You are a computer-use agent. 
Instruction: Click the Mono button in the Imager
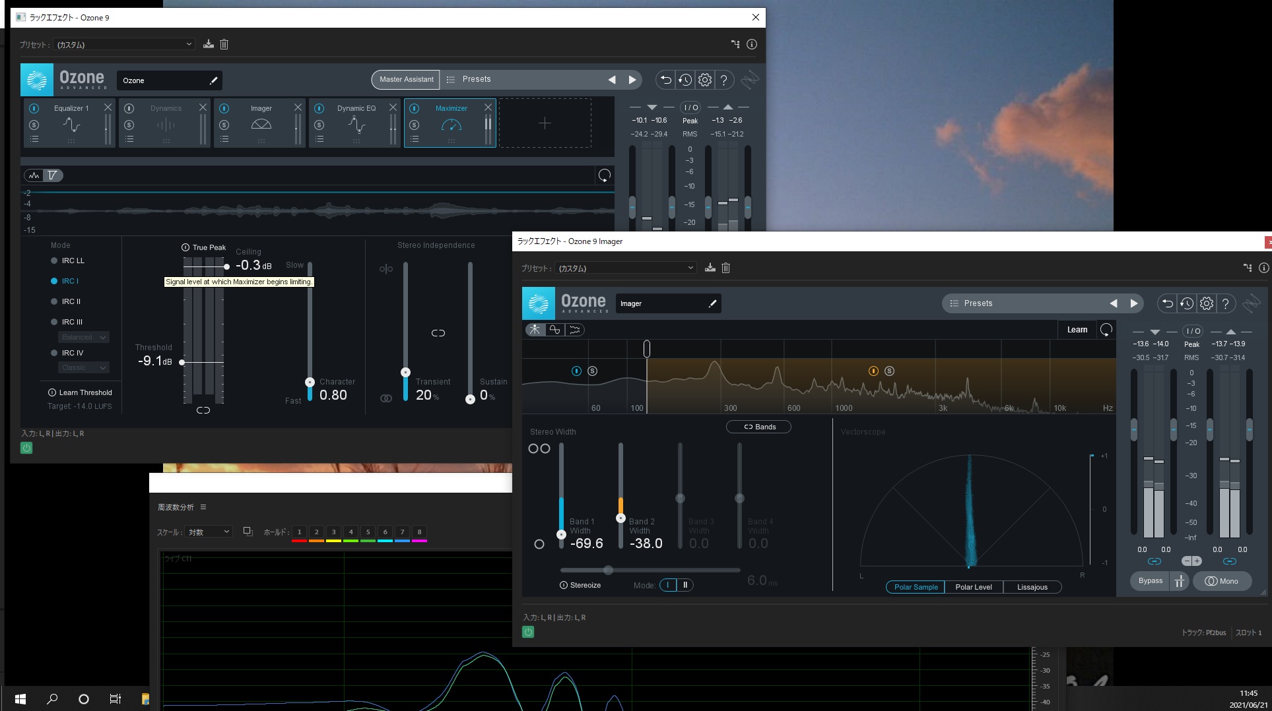point(1222,581)
